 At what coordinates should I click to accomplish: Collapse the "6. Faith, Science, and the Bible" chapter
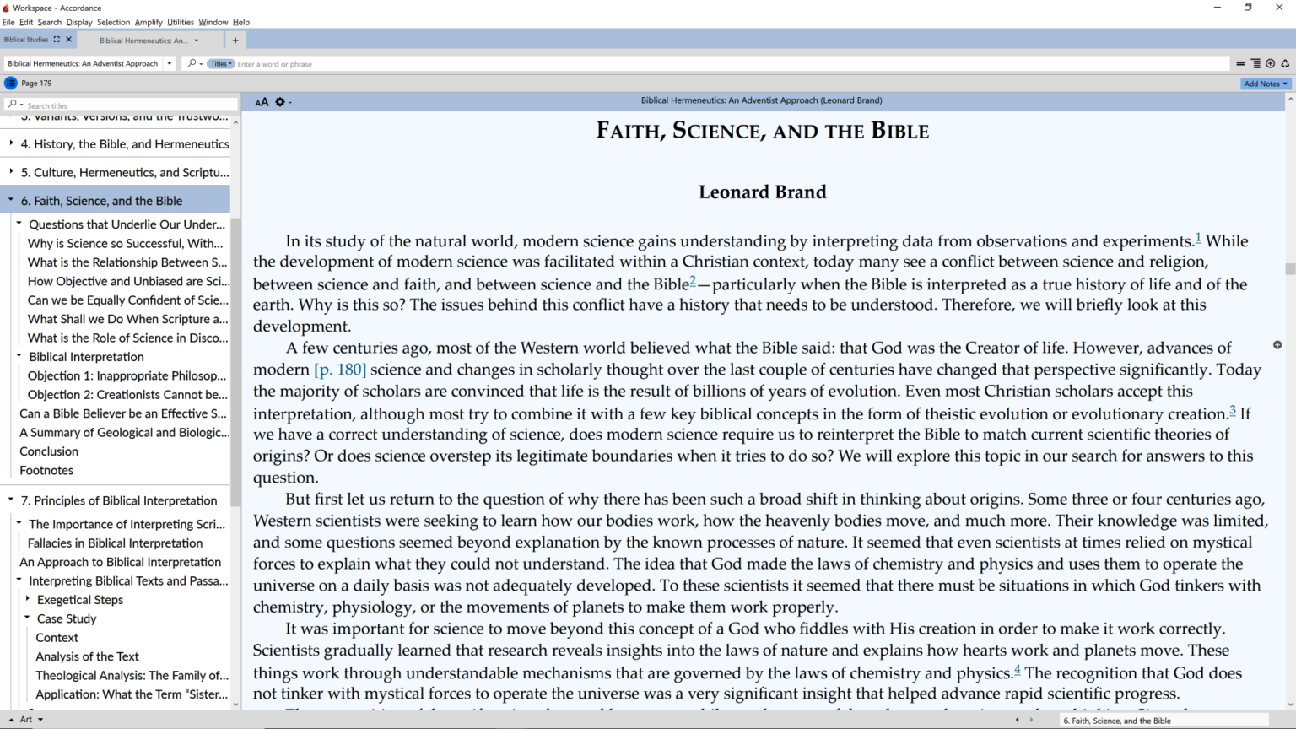[x=9, y=200]
